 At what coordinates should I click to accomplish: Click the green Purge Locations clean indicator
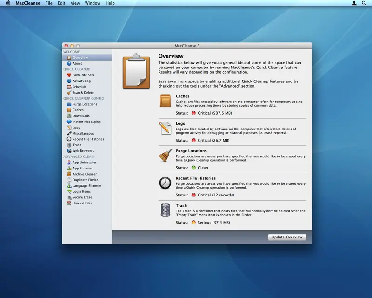pyautogui.click(x=193, y=168)
